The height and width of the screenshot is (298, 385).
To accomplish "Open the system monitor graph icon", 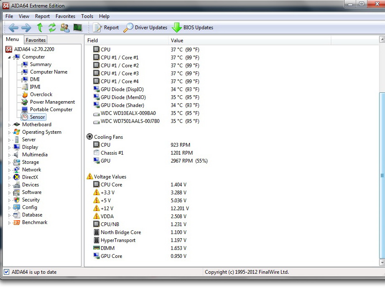I will pyautogui.click(x=78, y=28).
